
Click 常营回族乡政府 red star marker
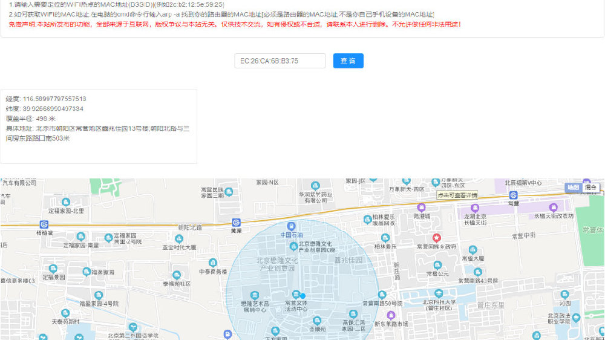[x=436, y=237]
